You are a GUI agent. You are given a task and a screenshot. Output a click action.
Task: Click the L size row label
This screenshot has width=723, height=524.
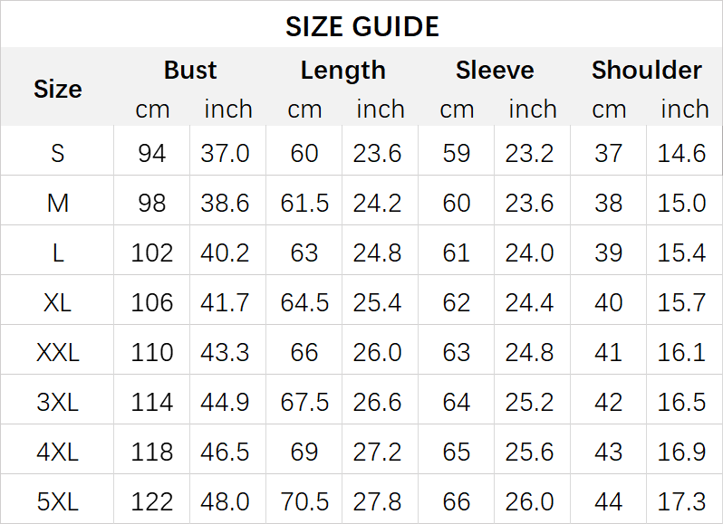[x=57, y=252]
